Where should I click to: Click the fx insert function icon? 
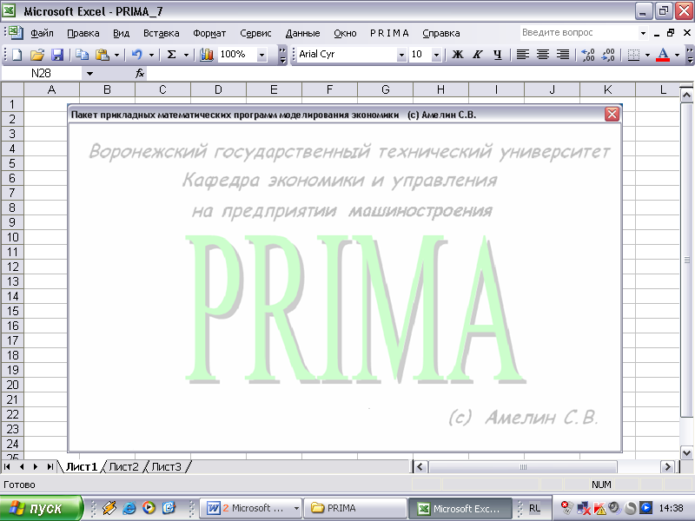pyautogui.click(x=140, y=73)
